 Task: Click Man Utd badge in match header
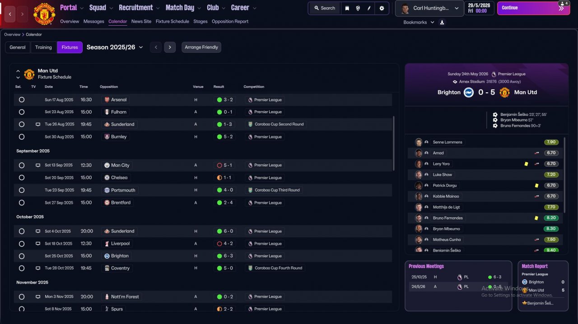click(x=504, y=92)
